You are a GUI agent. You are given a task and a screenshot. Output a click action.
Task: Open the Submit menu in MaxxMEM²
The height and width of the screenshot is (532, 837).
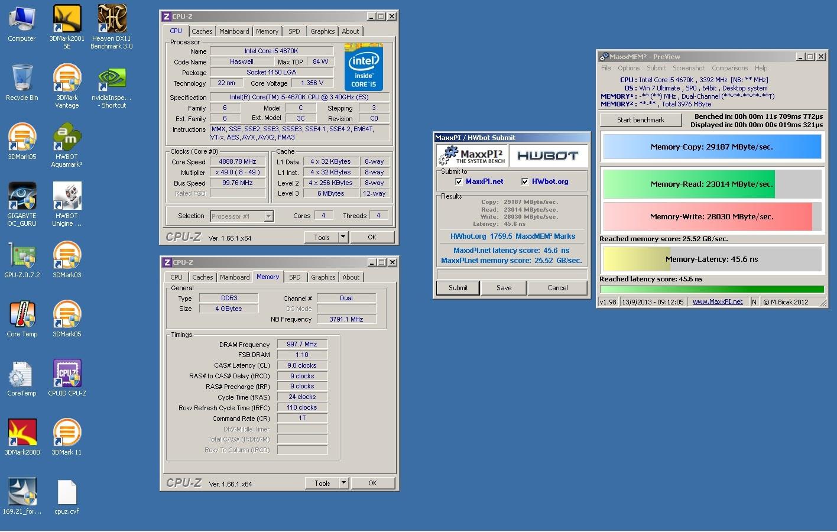(x=656, y=68)
